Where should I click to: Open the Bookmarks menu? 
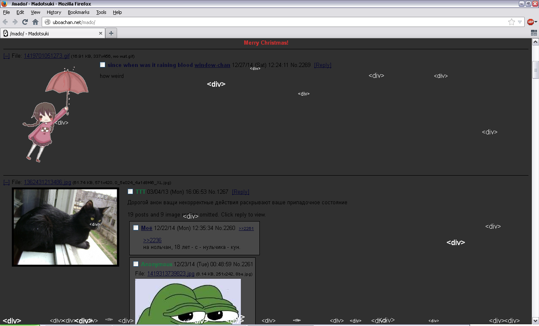79,12
